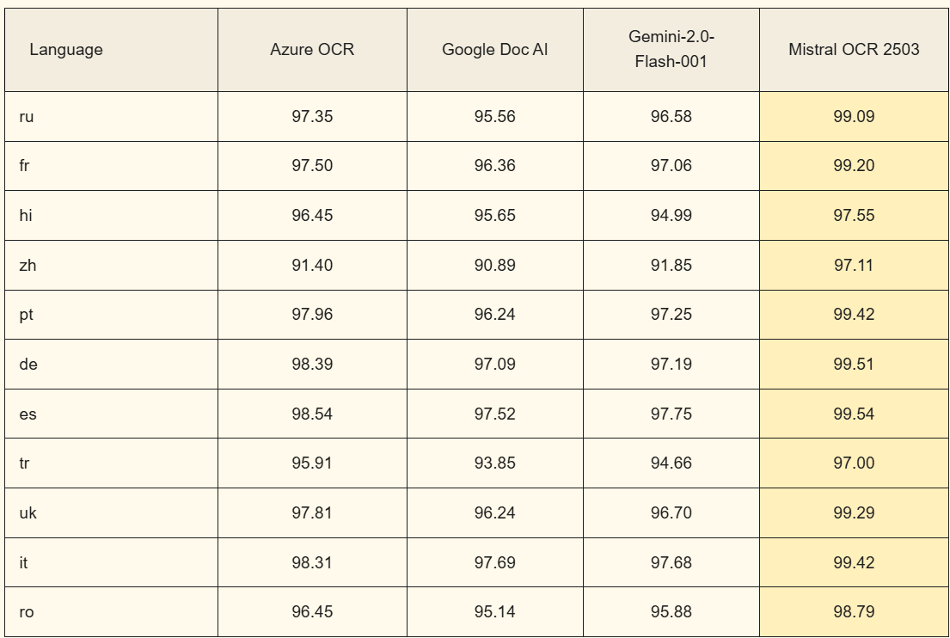
Task: Click the 'de' language row label
Action: pos(28,364)
